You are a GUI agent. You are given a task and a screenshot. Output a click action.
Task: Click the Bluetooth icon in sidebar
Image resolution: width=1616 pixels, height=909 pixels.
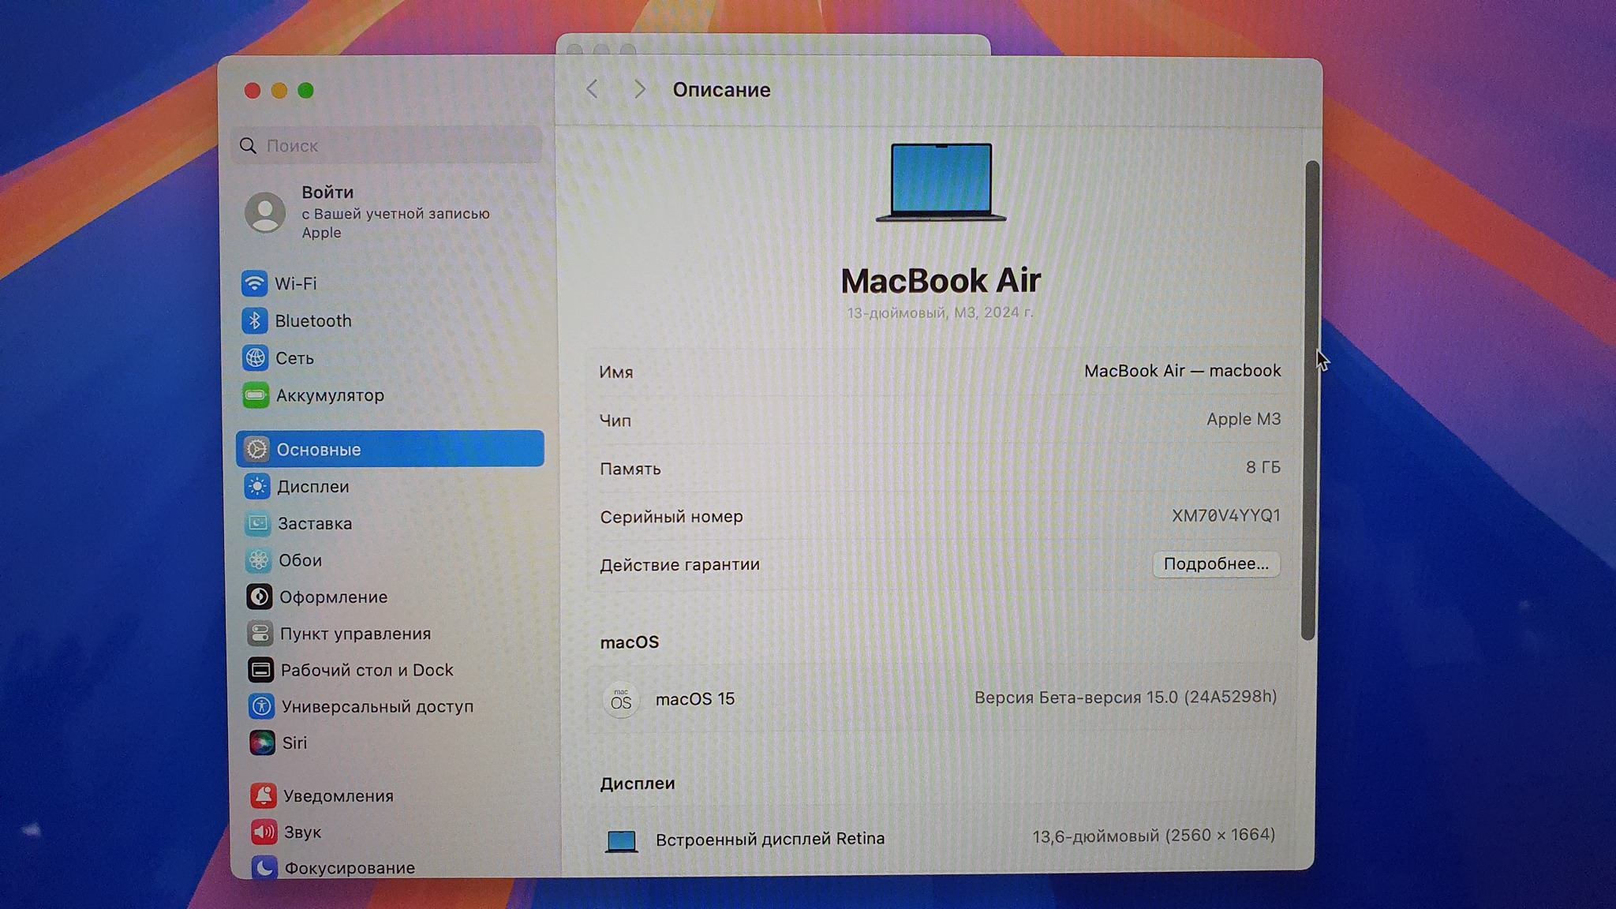pos(254,320)
